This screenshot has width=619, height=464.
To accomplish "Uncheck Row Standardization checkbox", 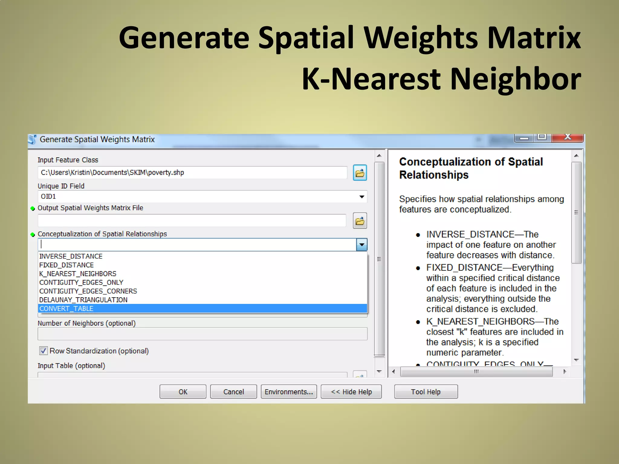I will 43,351.
